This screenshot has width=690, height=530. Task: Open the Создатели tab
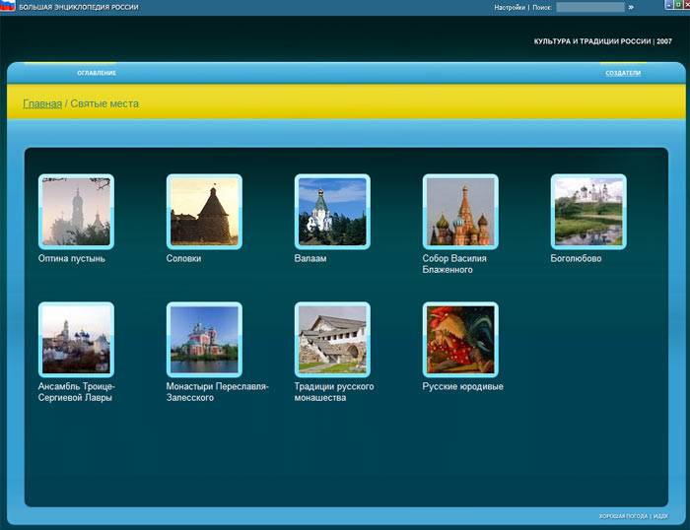(x=623, y=73)
